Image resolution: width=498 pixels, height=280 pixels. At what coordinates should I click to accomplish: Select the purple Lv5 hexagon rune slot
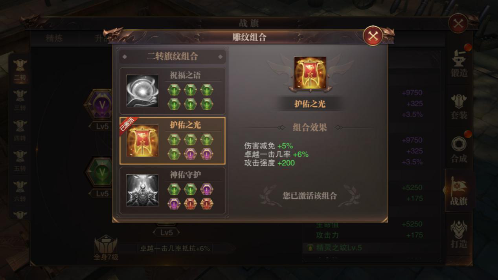pos(101,105)
